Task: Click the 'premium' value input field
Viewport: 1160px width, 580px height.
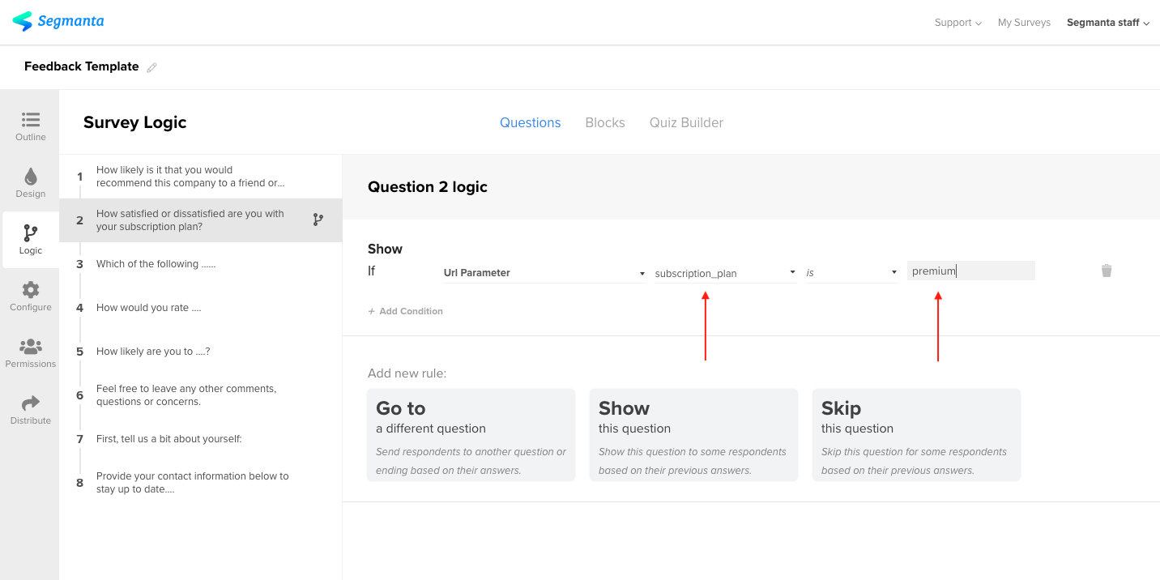Action: (971, 271)
